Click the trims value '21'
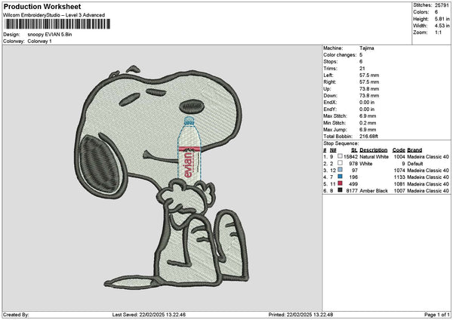 click(362, 69)
